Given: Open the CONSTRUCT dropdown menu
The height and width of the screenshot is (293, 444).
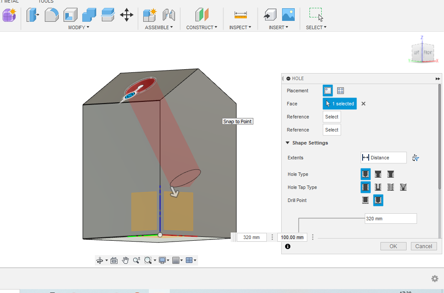Looking at the screenshot, I should click(202, 27).
